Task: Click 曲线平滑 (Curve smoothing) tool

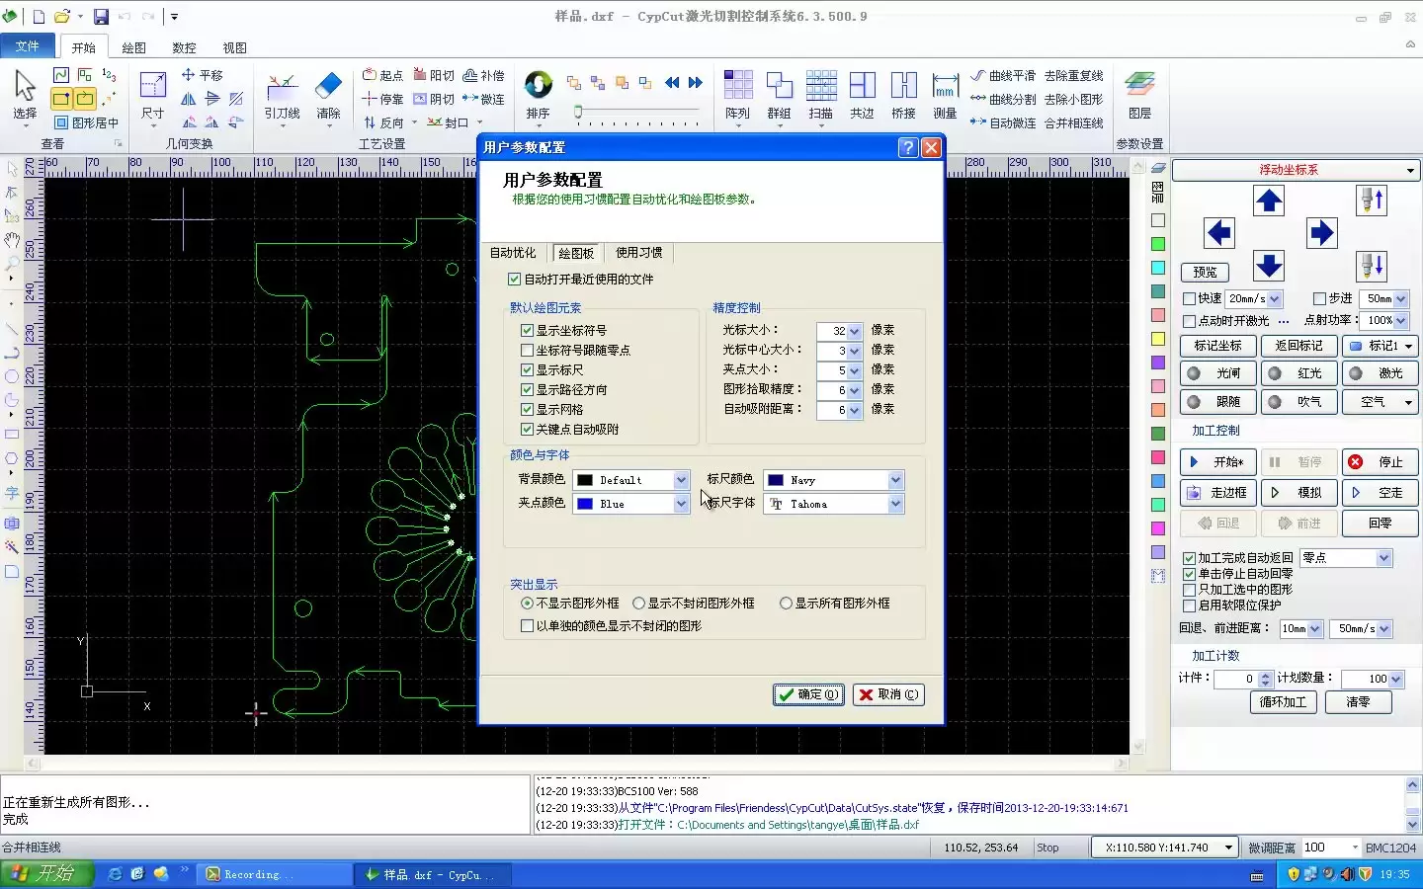Action: tap(1003, 75)
